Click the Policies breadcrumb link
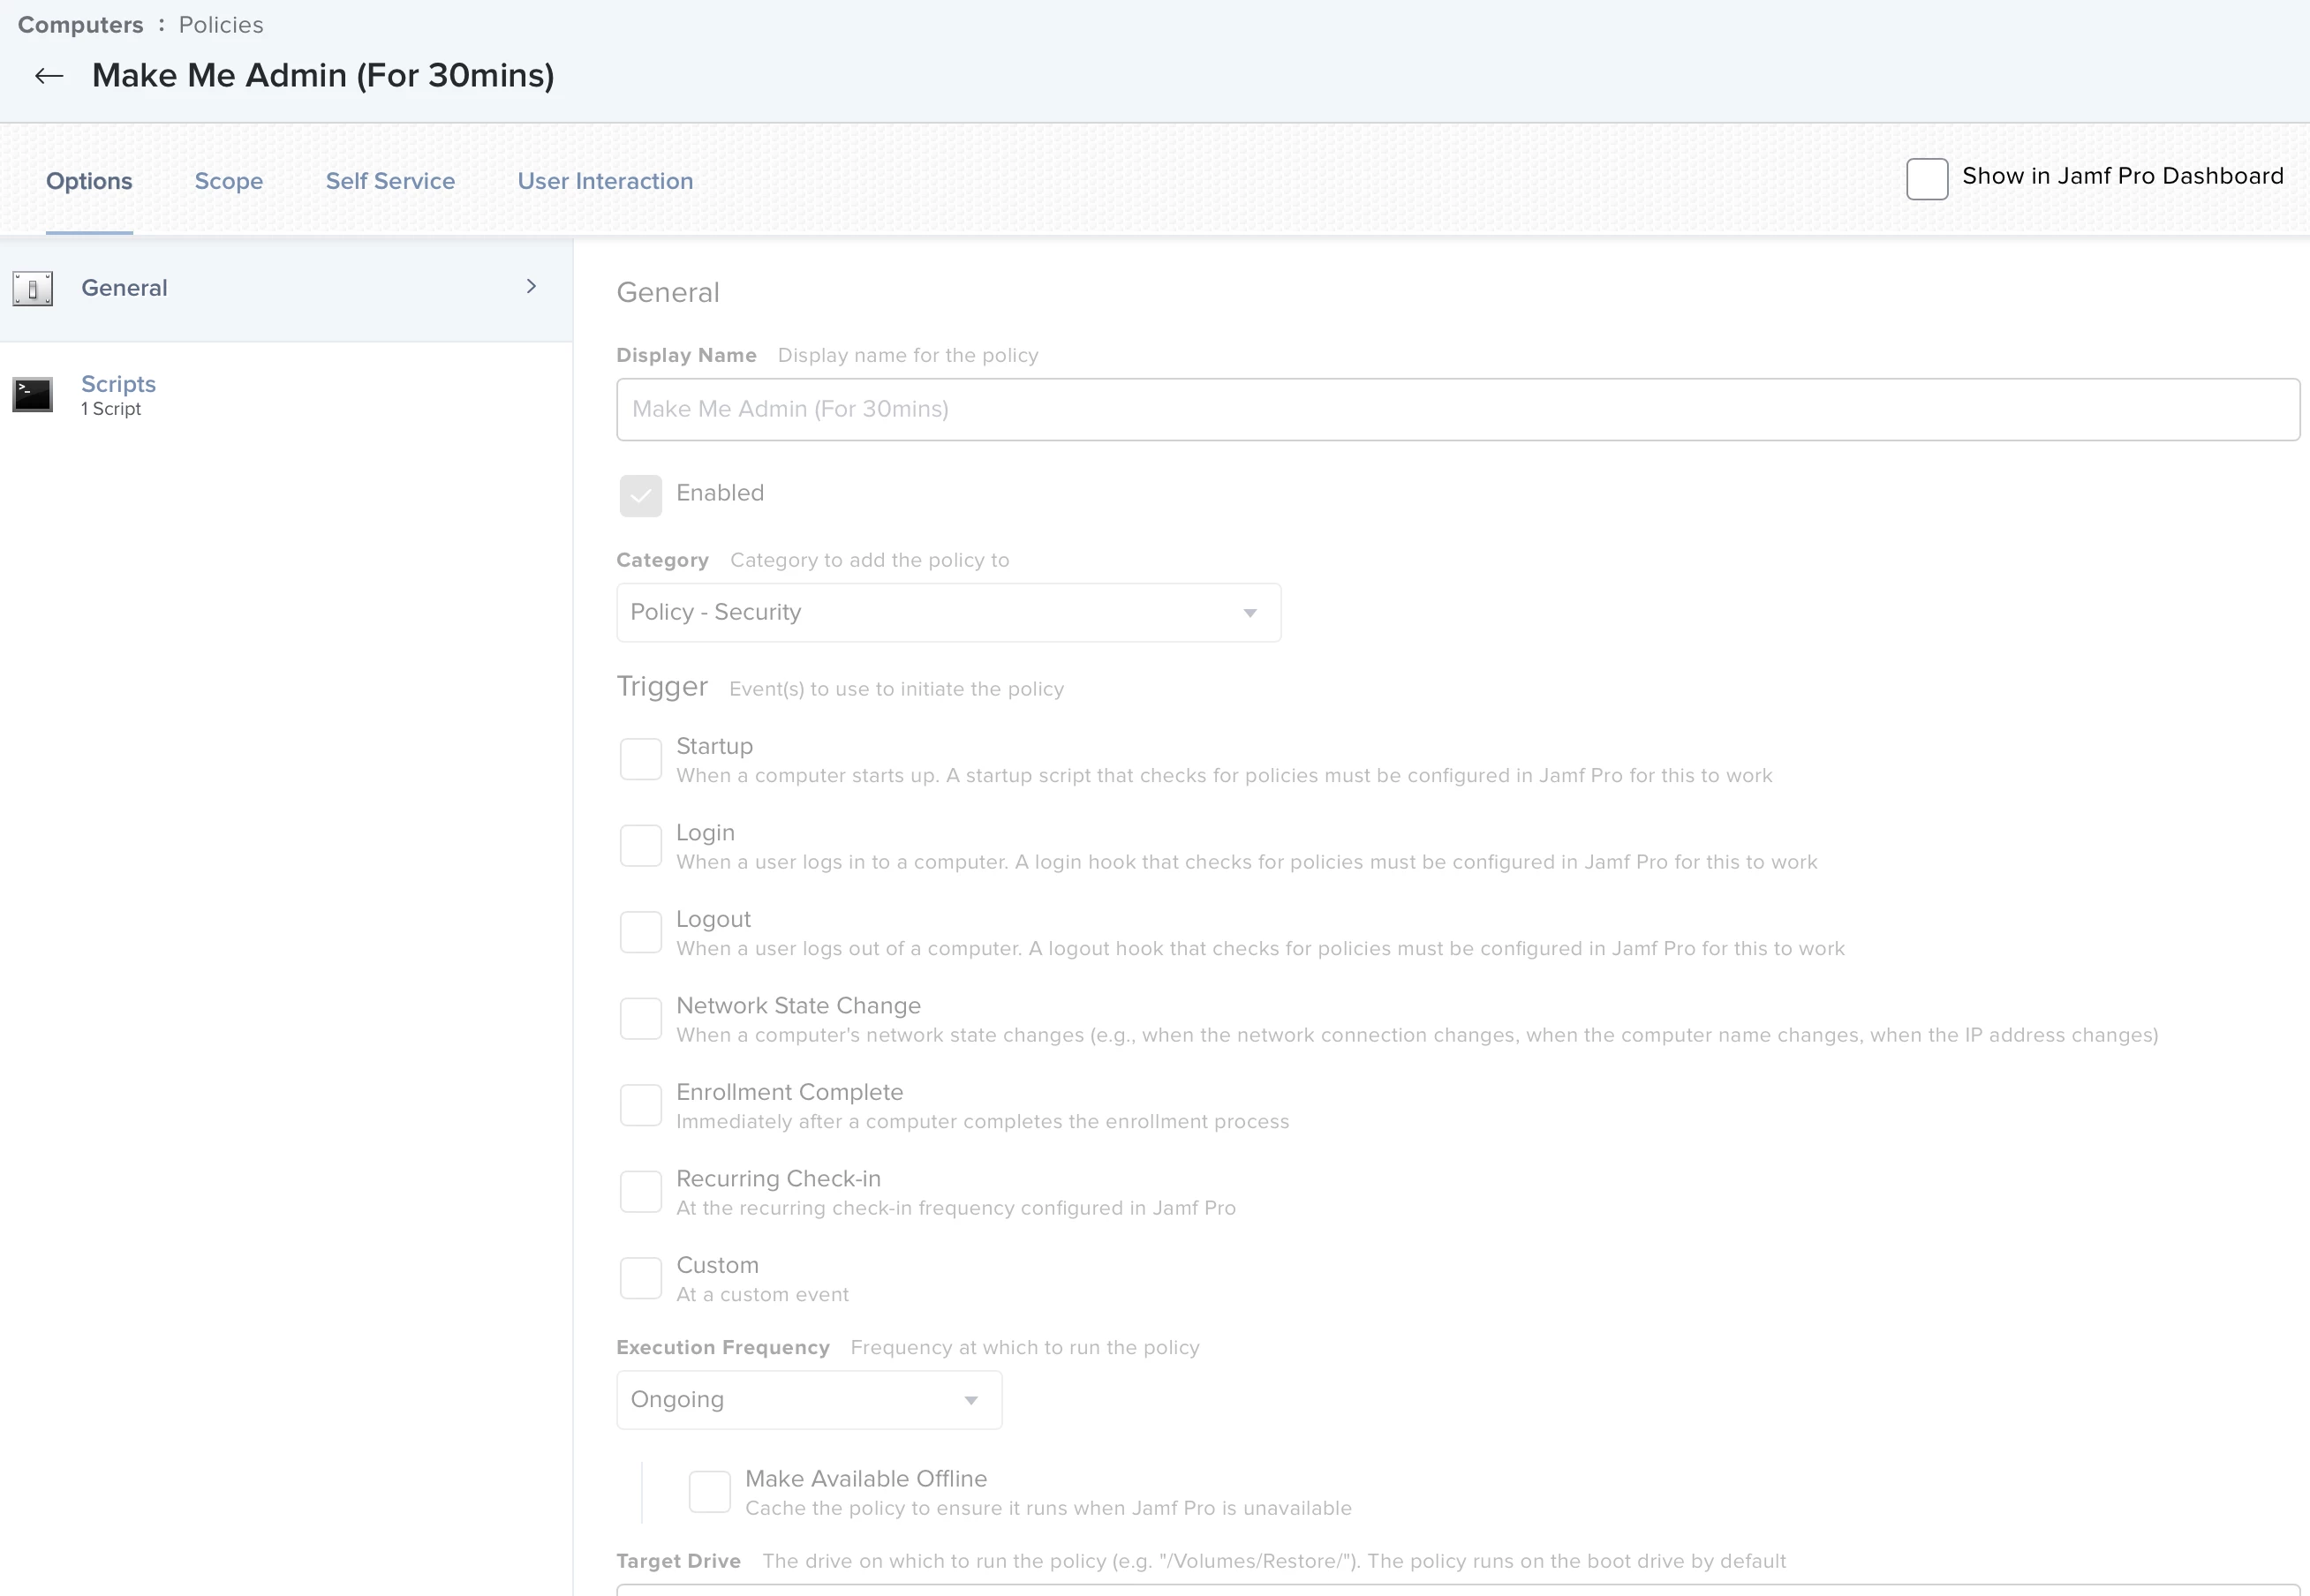This screenshot has width=2310, height=1596. point(221,25)
